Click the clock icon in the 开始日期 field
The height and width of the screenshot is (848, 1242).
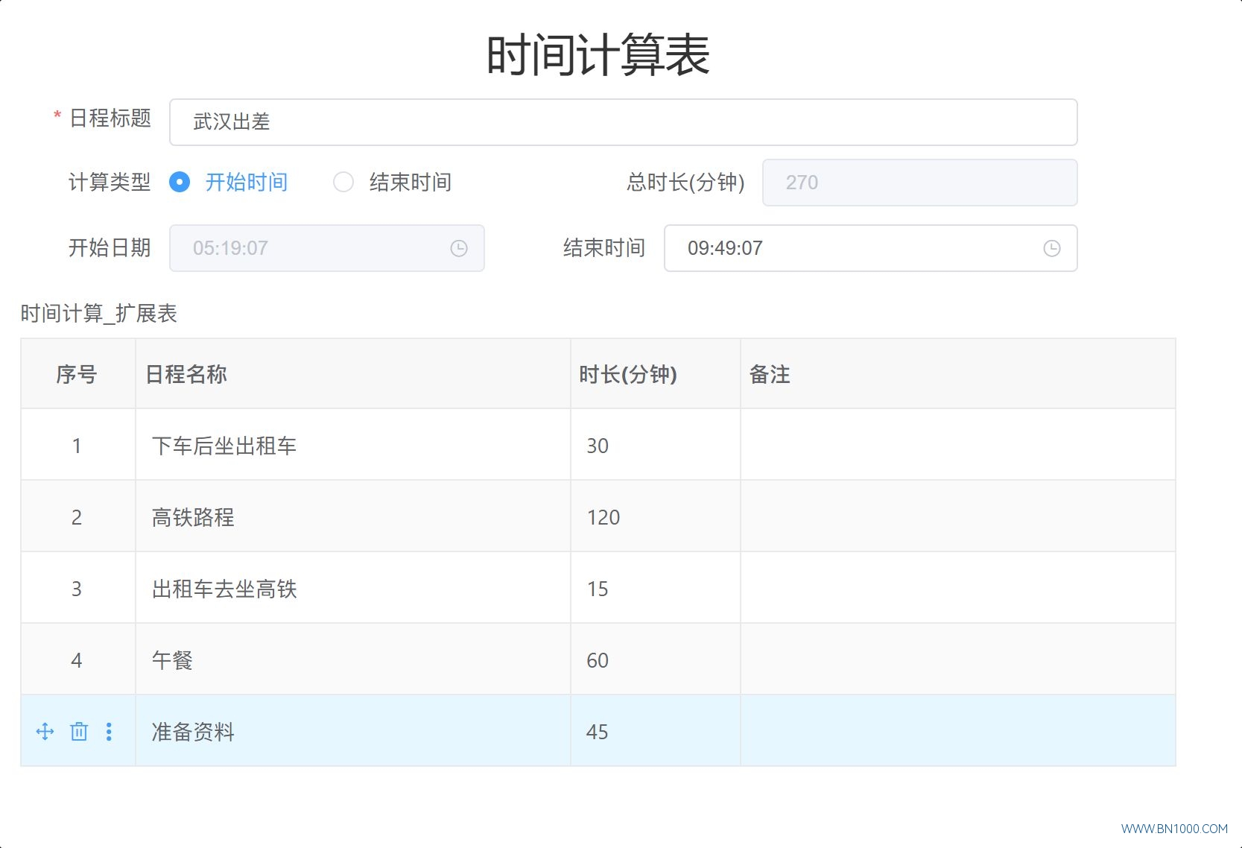(459, 248)
